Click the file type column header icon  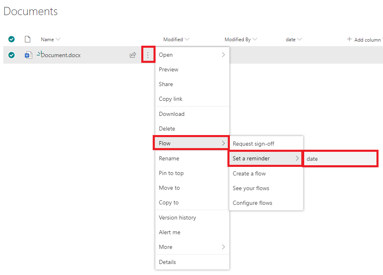(28, 39)
